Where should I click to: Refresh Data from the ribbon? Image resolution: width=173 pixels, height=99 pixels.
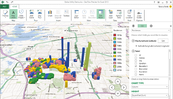tap(119, 14)
